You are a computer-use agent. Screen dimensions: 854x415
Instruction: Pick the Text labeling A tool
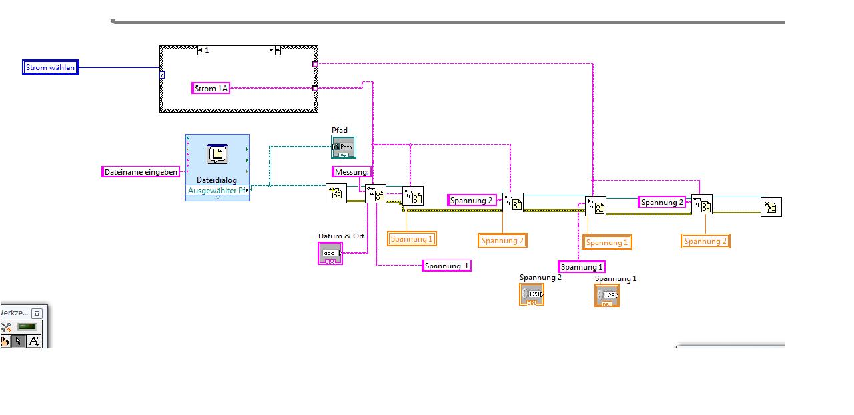pos(33,342)
